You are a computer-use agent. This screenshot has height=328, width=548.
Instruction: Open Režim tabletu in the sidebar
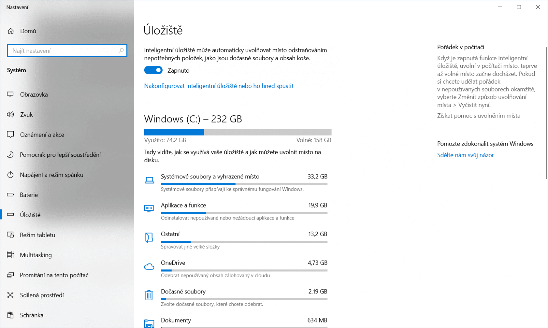[x=37, y=235]
